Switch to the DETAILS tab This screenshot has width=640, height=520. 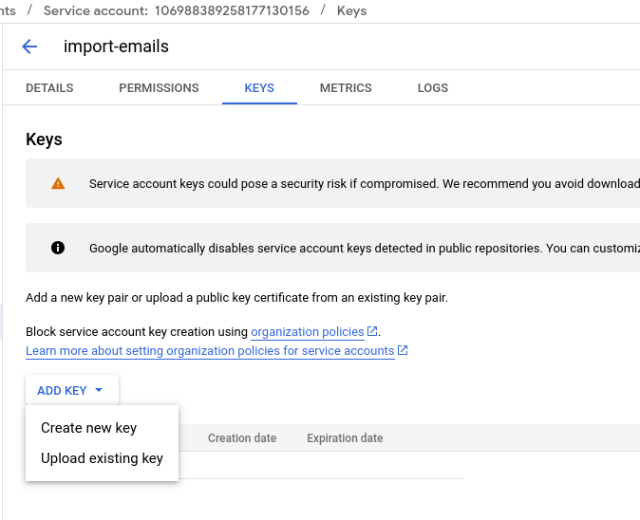(49, 88)
